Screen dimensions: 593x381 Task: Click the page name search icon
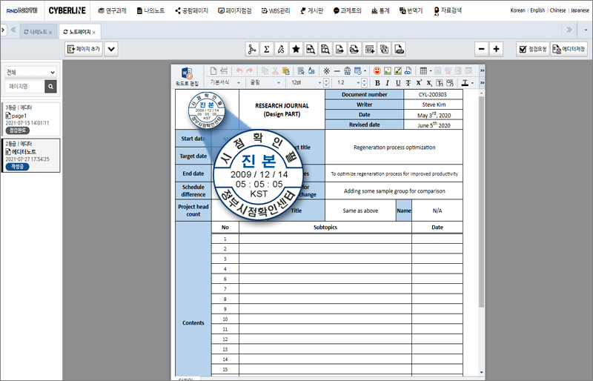50,87
